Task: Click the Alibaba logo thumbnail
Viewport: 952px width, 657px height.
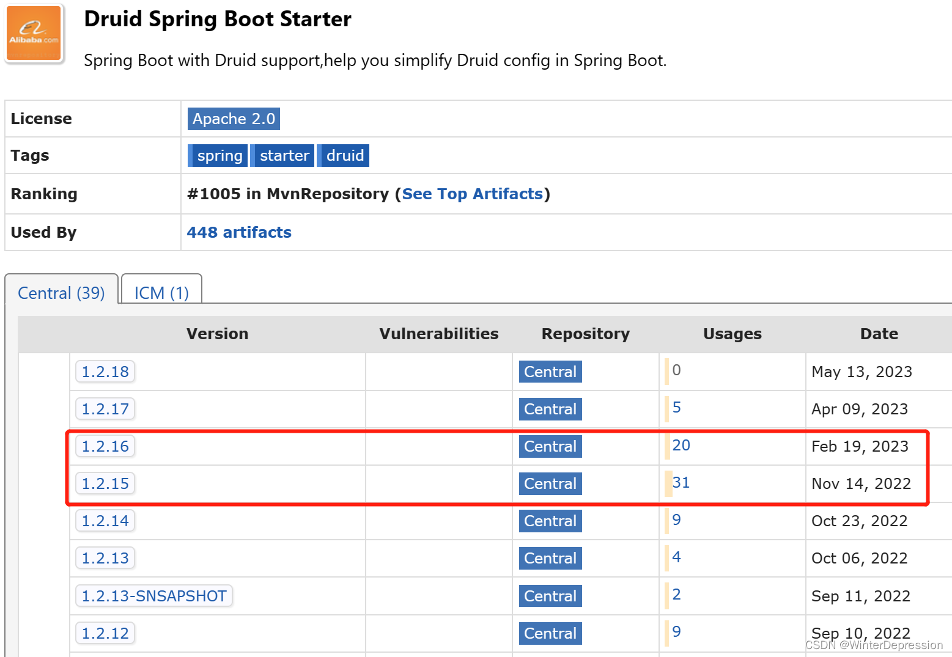Action: pos(34,34)
